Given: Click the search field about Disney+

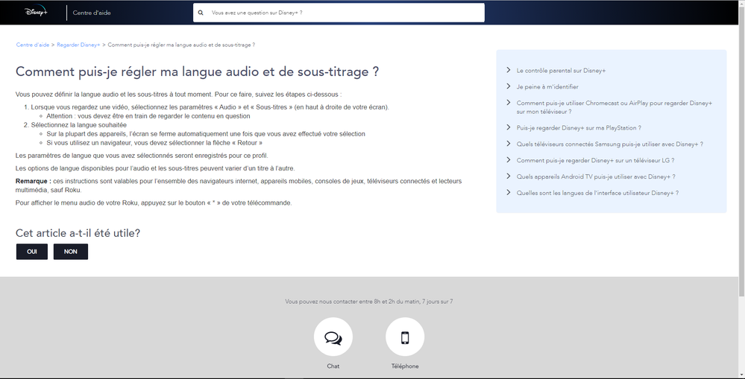Looking at the screenshot, I should (x=339, y=13).
